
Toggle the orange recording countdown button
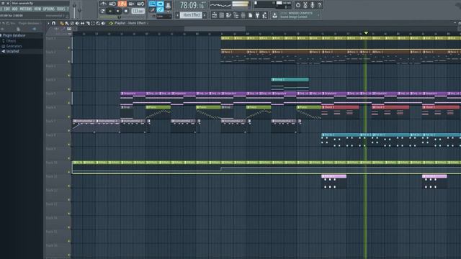122,4
